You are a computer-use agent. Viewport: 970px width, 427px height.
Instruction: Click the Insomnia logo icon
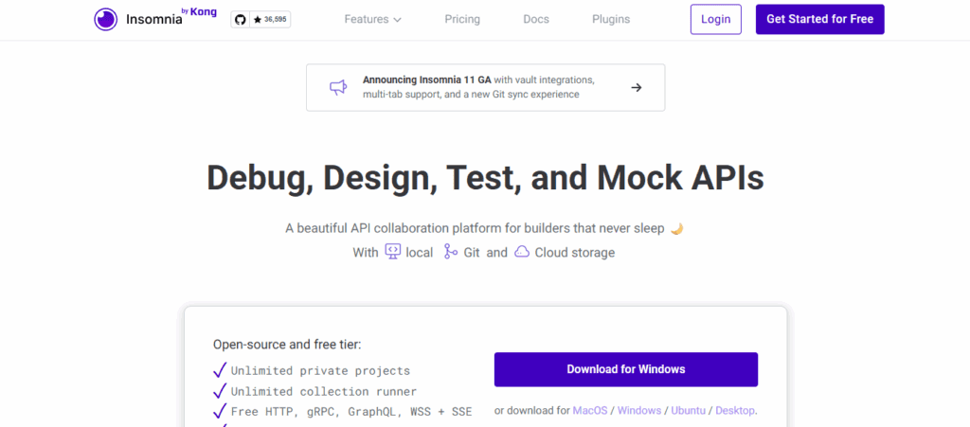[105, 19]
